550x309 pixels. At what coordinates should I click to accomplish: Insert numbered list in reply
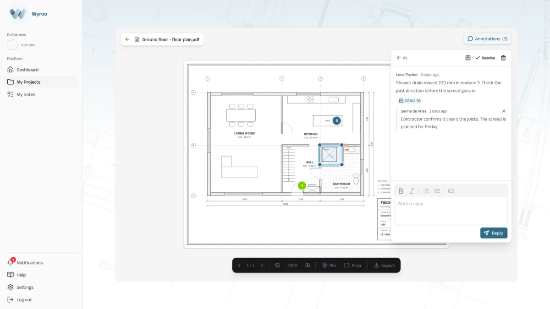[x=437, y=191]
